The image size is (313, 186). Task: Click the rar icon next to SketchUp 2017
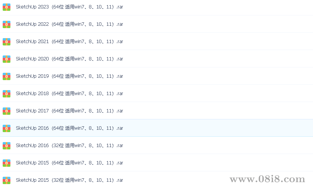click(7, 111)
